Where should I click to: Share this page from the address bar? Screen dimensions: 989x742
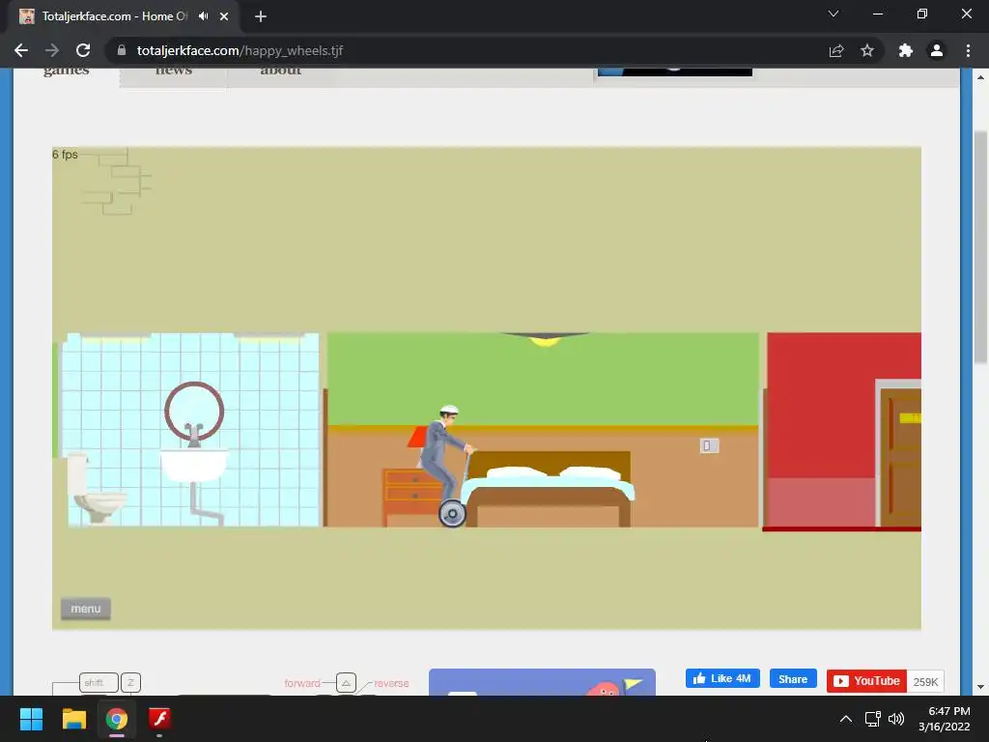[x=836, y=50]
